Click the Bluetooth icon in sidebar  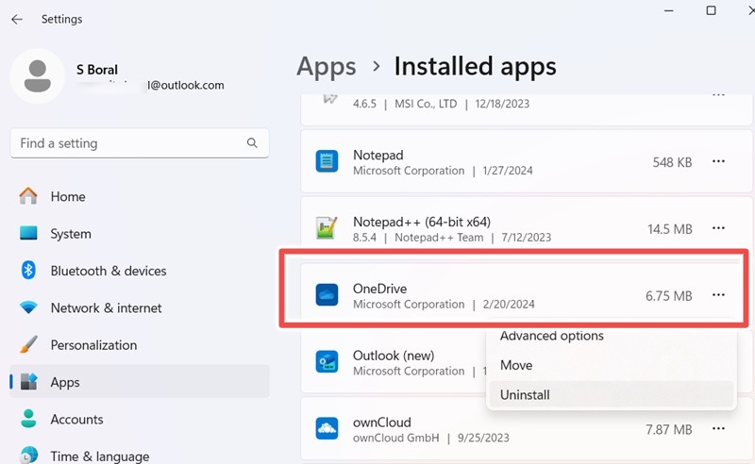tap(28, 270)
